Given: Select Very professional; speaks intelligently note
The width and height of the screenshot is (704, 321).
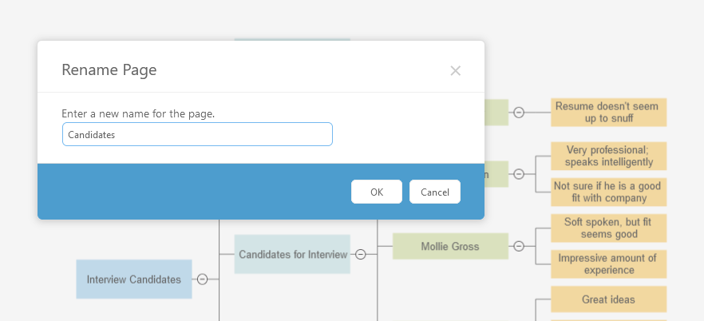Looking at the screenshot, I should coord(609,156).
